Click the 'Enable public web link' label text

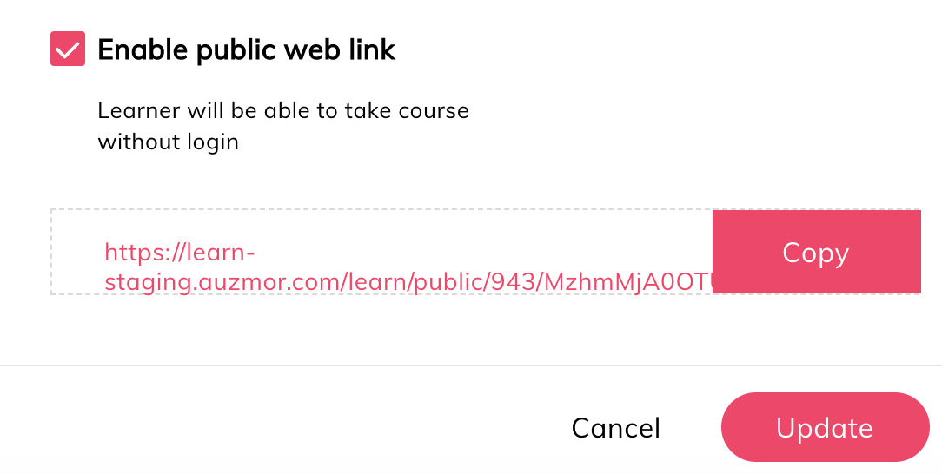pyautogui.click(x=246, y=49)
